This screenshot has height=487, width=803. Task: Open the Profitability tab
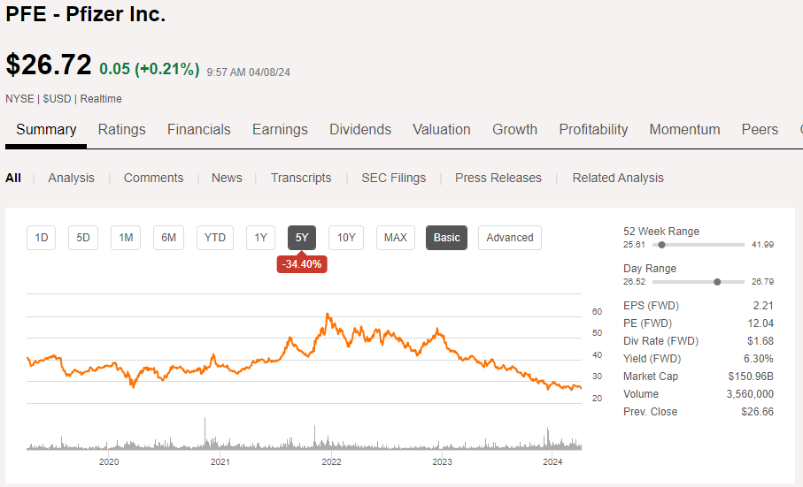593,130
